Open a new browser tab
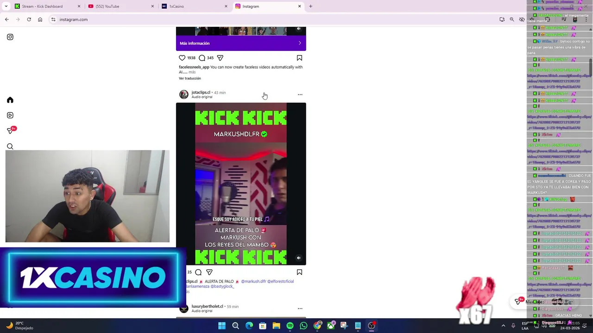593x333 pixels. [x=310, y=6]
